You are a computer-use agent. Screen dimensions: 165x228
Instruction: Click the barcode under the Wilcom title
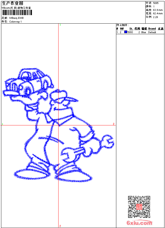17,12
